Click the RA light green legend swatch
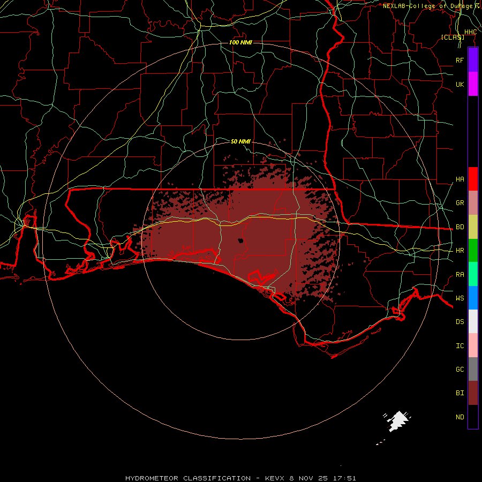The width and height of the screenshot is (482, 482). (473, 274)
